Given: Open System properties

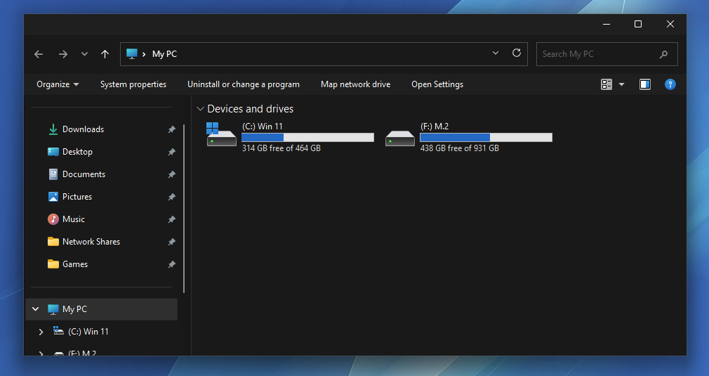Looking at the screenshot, I should [133, 84].
